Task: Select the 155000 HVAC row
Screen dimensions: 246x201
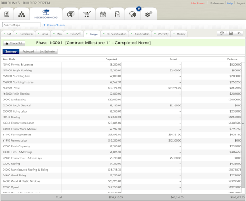Action: (121, 88)
